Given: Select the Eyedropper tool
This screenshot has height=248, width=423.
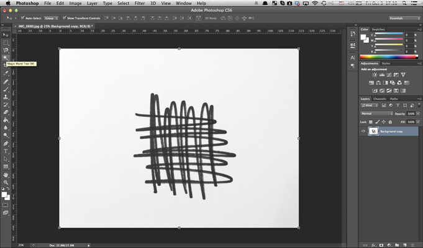Looking at the screenshot, I should 6,73.
